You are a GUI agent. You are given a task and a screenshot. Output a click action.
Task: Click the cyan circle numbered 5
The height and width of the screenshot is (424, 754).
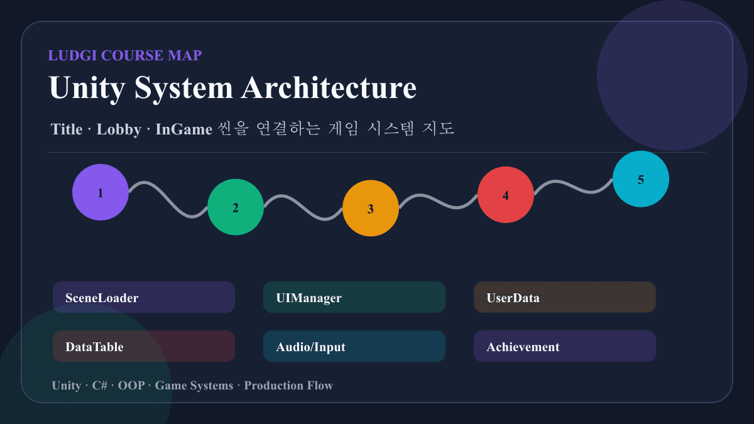point(641,179)
